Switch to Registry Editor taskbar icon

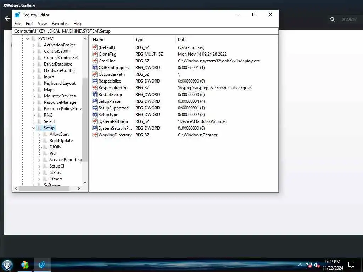tap(42, 265)
